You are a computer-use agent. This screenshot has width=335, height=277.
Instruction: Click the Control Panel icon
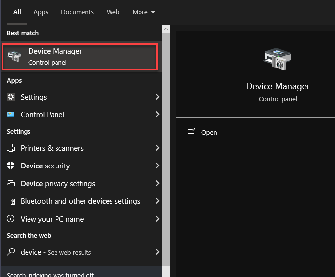point(11,115)
